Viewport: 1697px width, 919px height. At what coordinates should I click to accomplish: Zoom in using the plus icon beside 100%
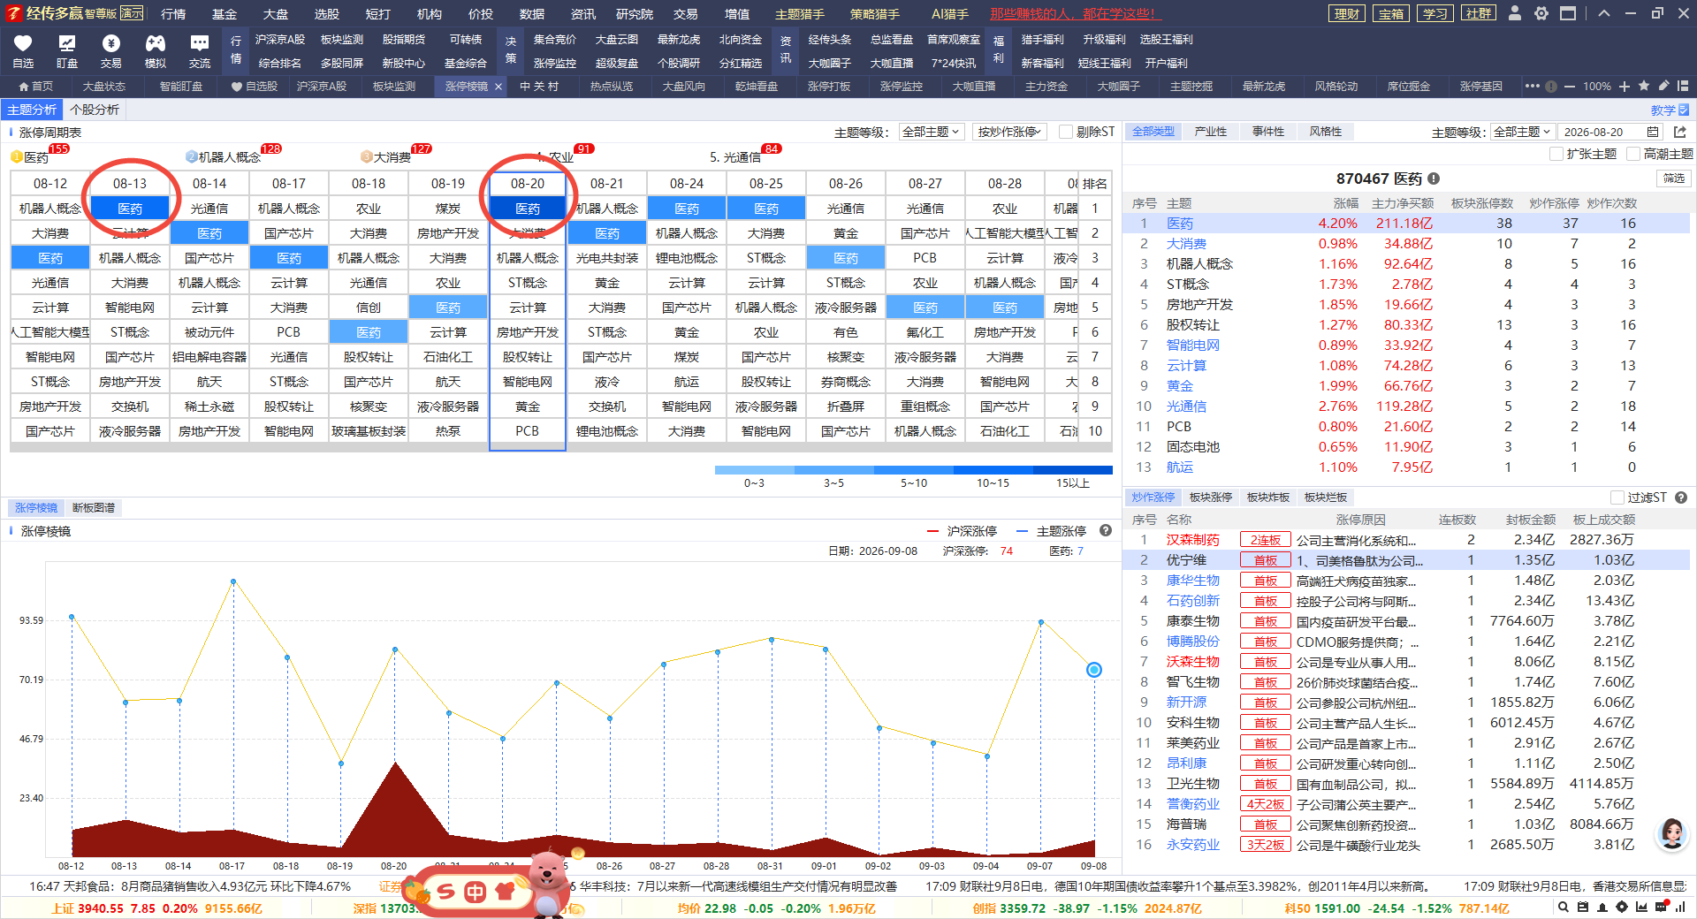(x=1625, y=87)
